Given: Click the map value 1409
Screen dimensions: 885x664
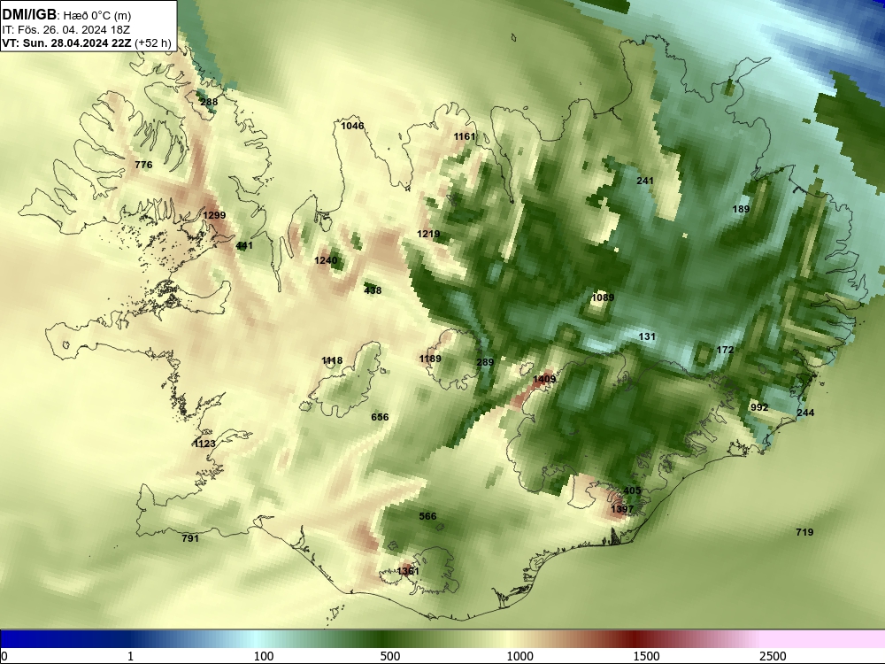Looking at the screenshot, I should (x=544, y=380).
